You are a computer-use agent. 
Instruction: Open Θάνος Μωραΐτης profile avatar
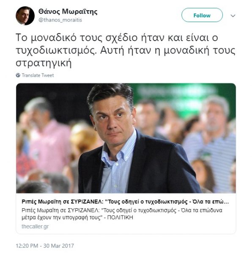click(x=25, y=16)
